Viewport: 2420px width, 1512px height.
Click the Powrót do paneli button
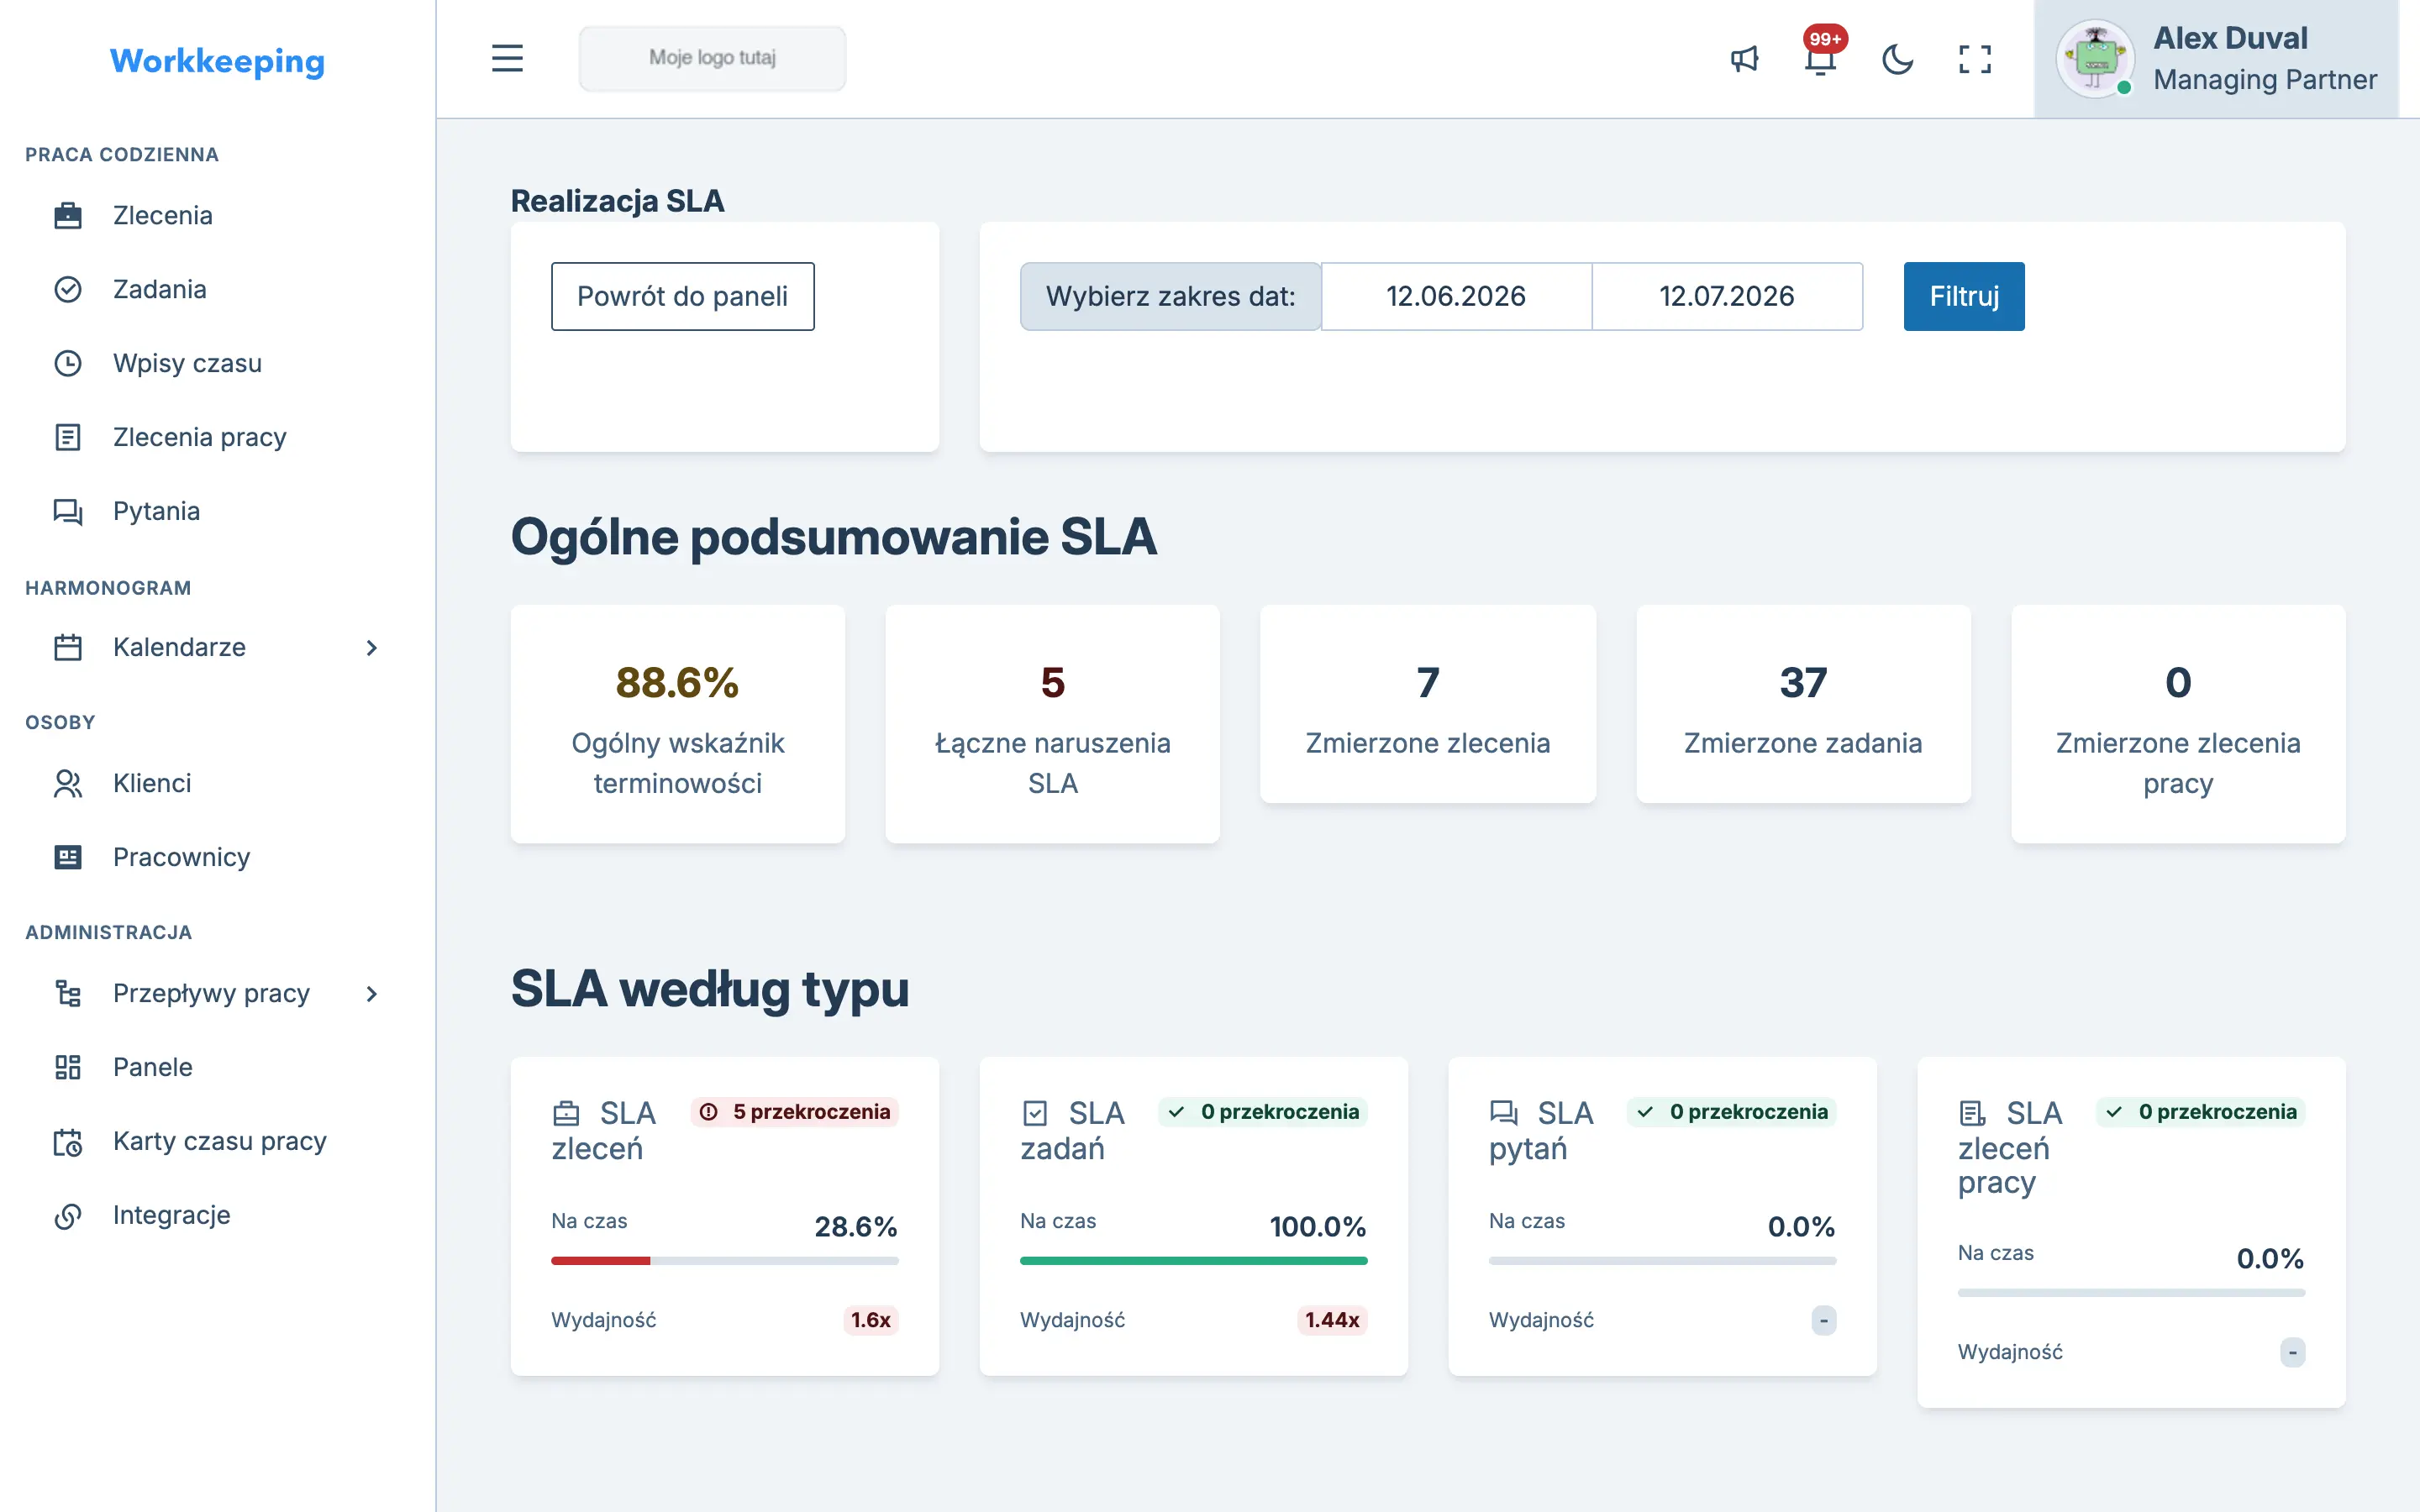(683, 296)
